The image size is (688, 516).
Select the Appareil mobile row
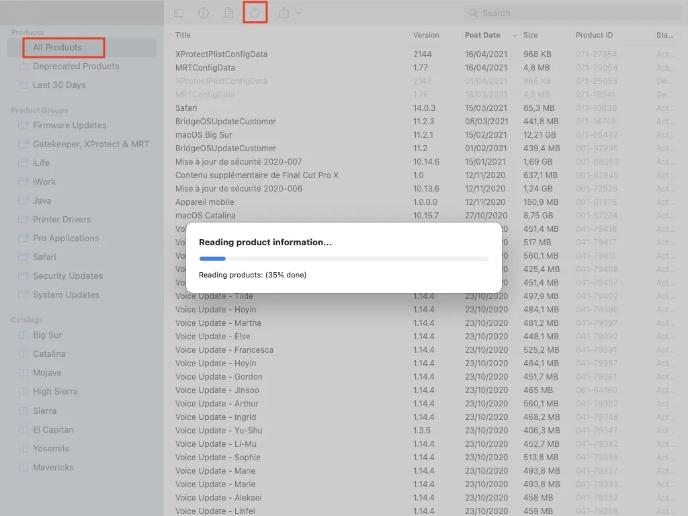click(425, 202)
